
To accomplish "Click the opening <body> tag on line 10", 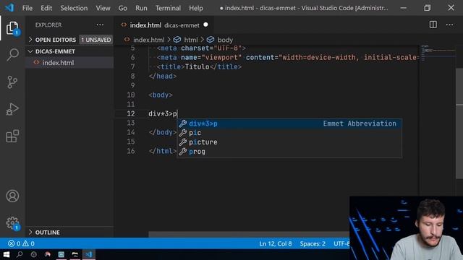I will coord(161,95).
